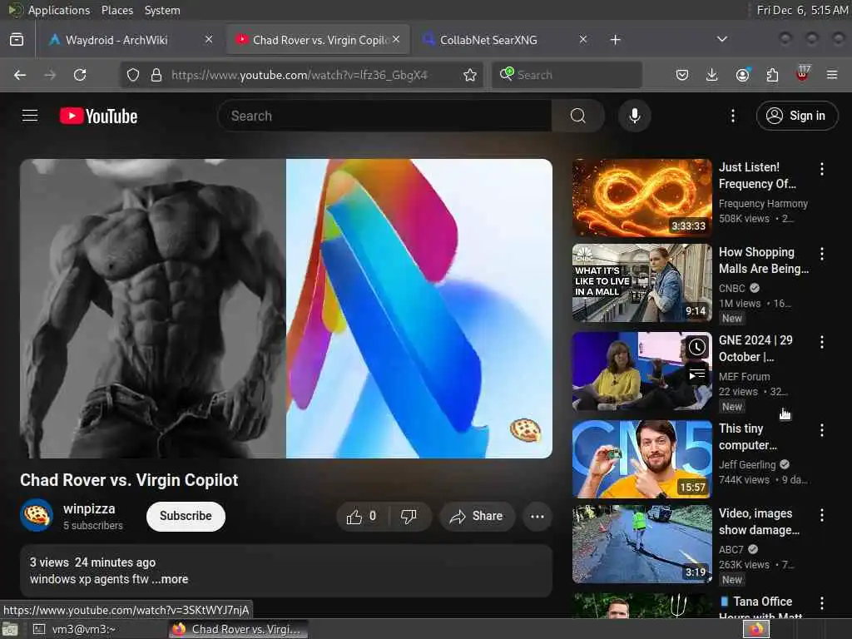Screen dimensions: 852x639
Task: View site security lock info
Action: (156, 75)
